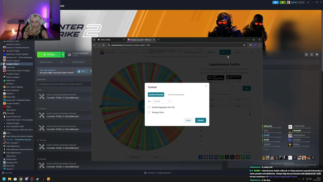Close the Özelleştir dialog with the X
323x182 pixels.
(x=206, y=86)
